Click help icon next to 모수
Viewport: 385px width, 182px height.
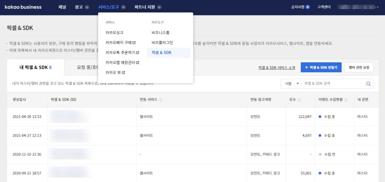click(299, 100)
